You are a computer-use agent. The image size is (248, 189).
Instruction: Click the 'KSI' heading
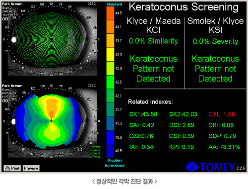(215, 30)
